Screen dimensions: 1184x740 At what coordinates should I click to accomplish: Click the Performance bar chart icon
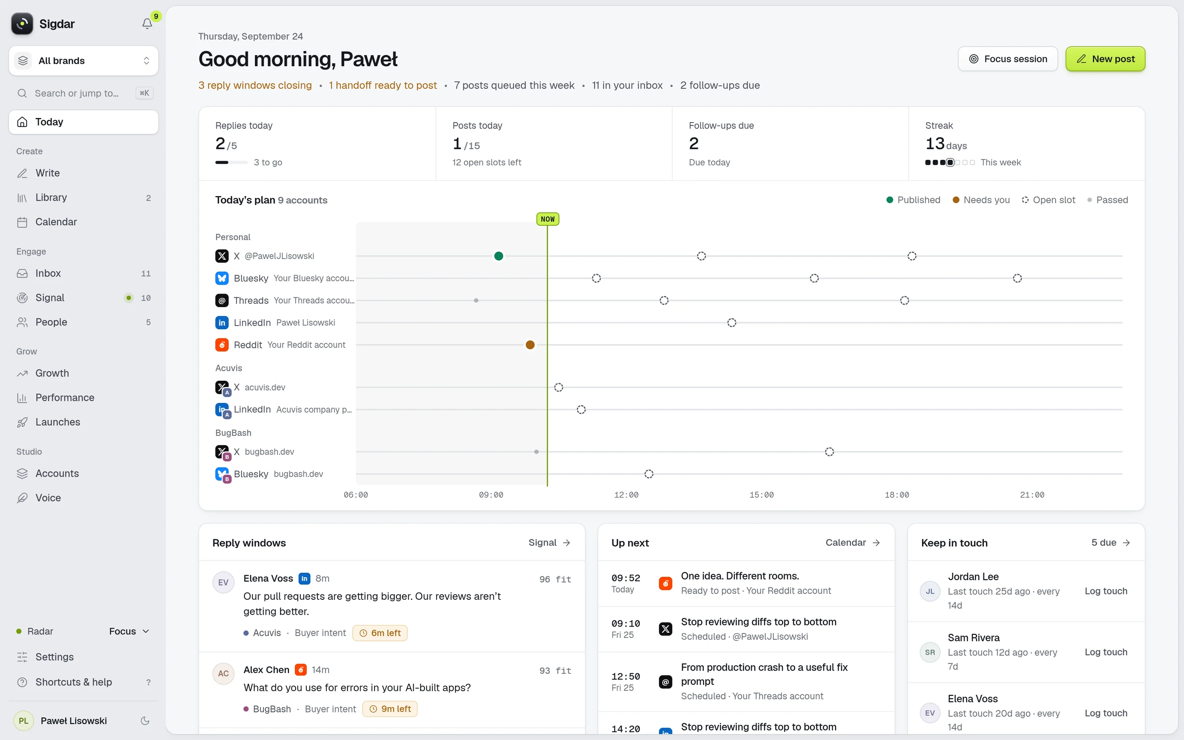(23, 398)
